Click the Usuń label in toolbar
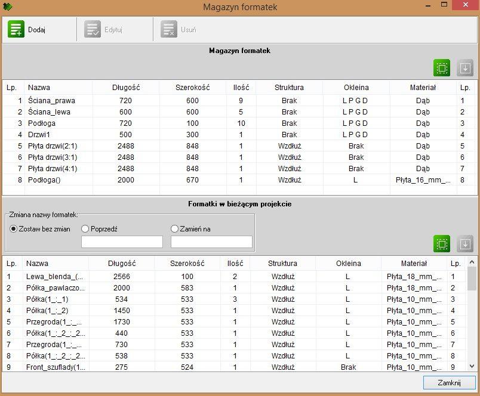Screen dimensions: 480x396 (x=188, y=30)
